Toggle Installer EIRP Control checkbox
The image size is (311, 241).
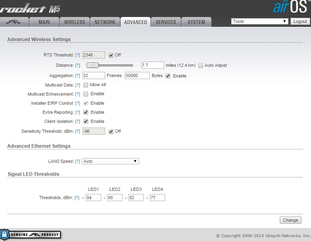pyautogui.click(x=86, y=103)
